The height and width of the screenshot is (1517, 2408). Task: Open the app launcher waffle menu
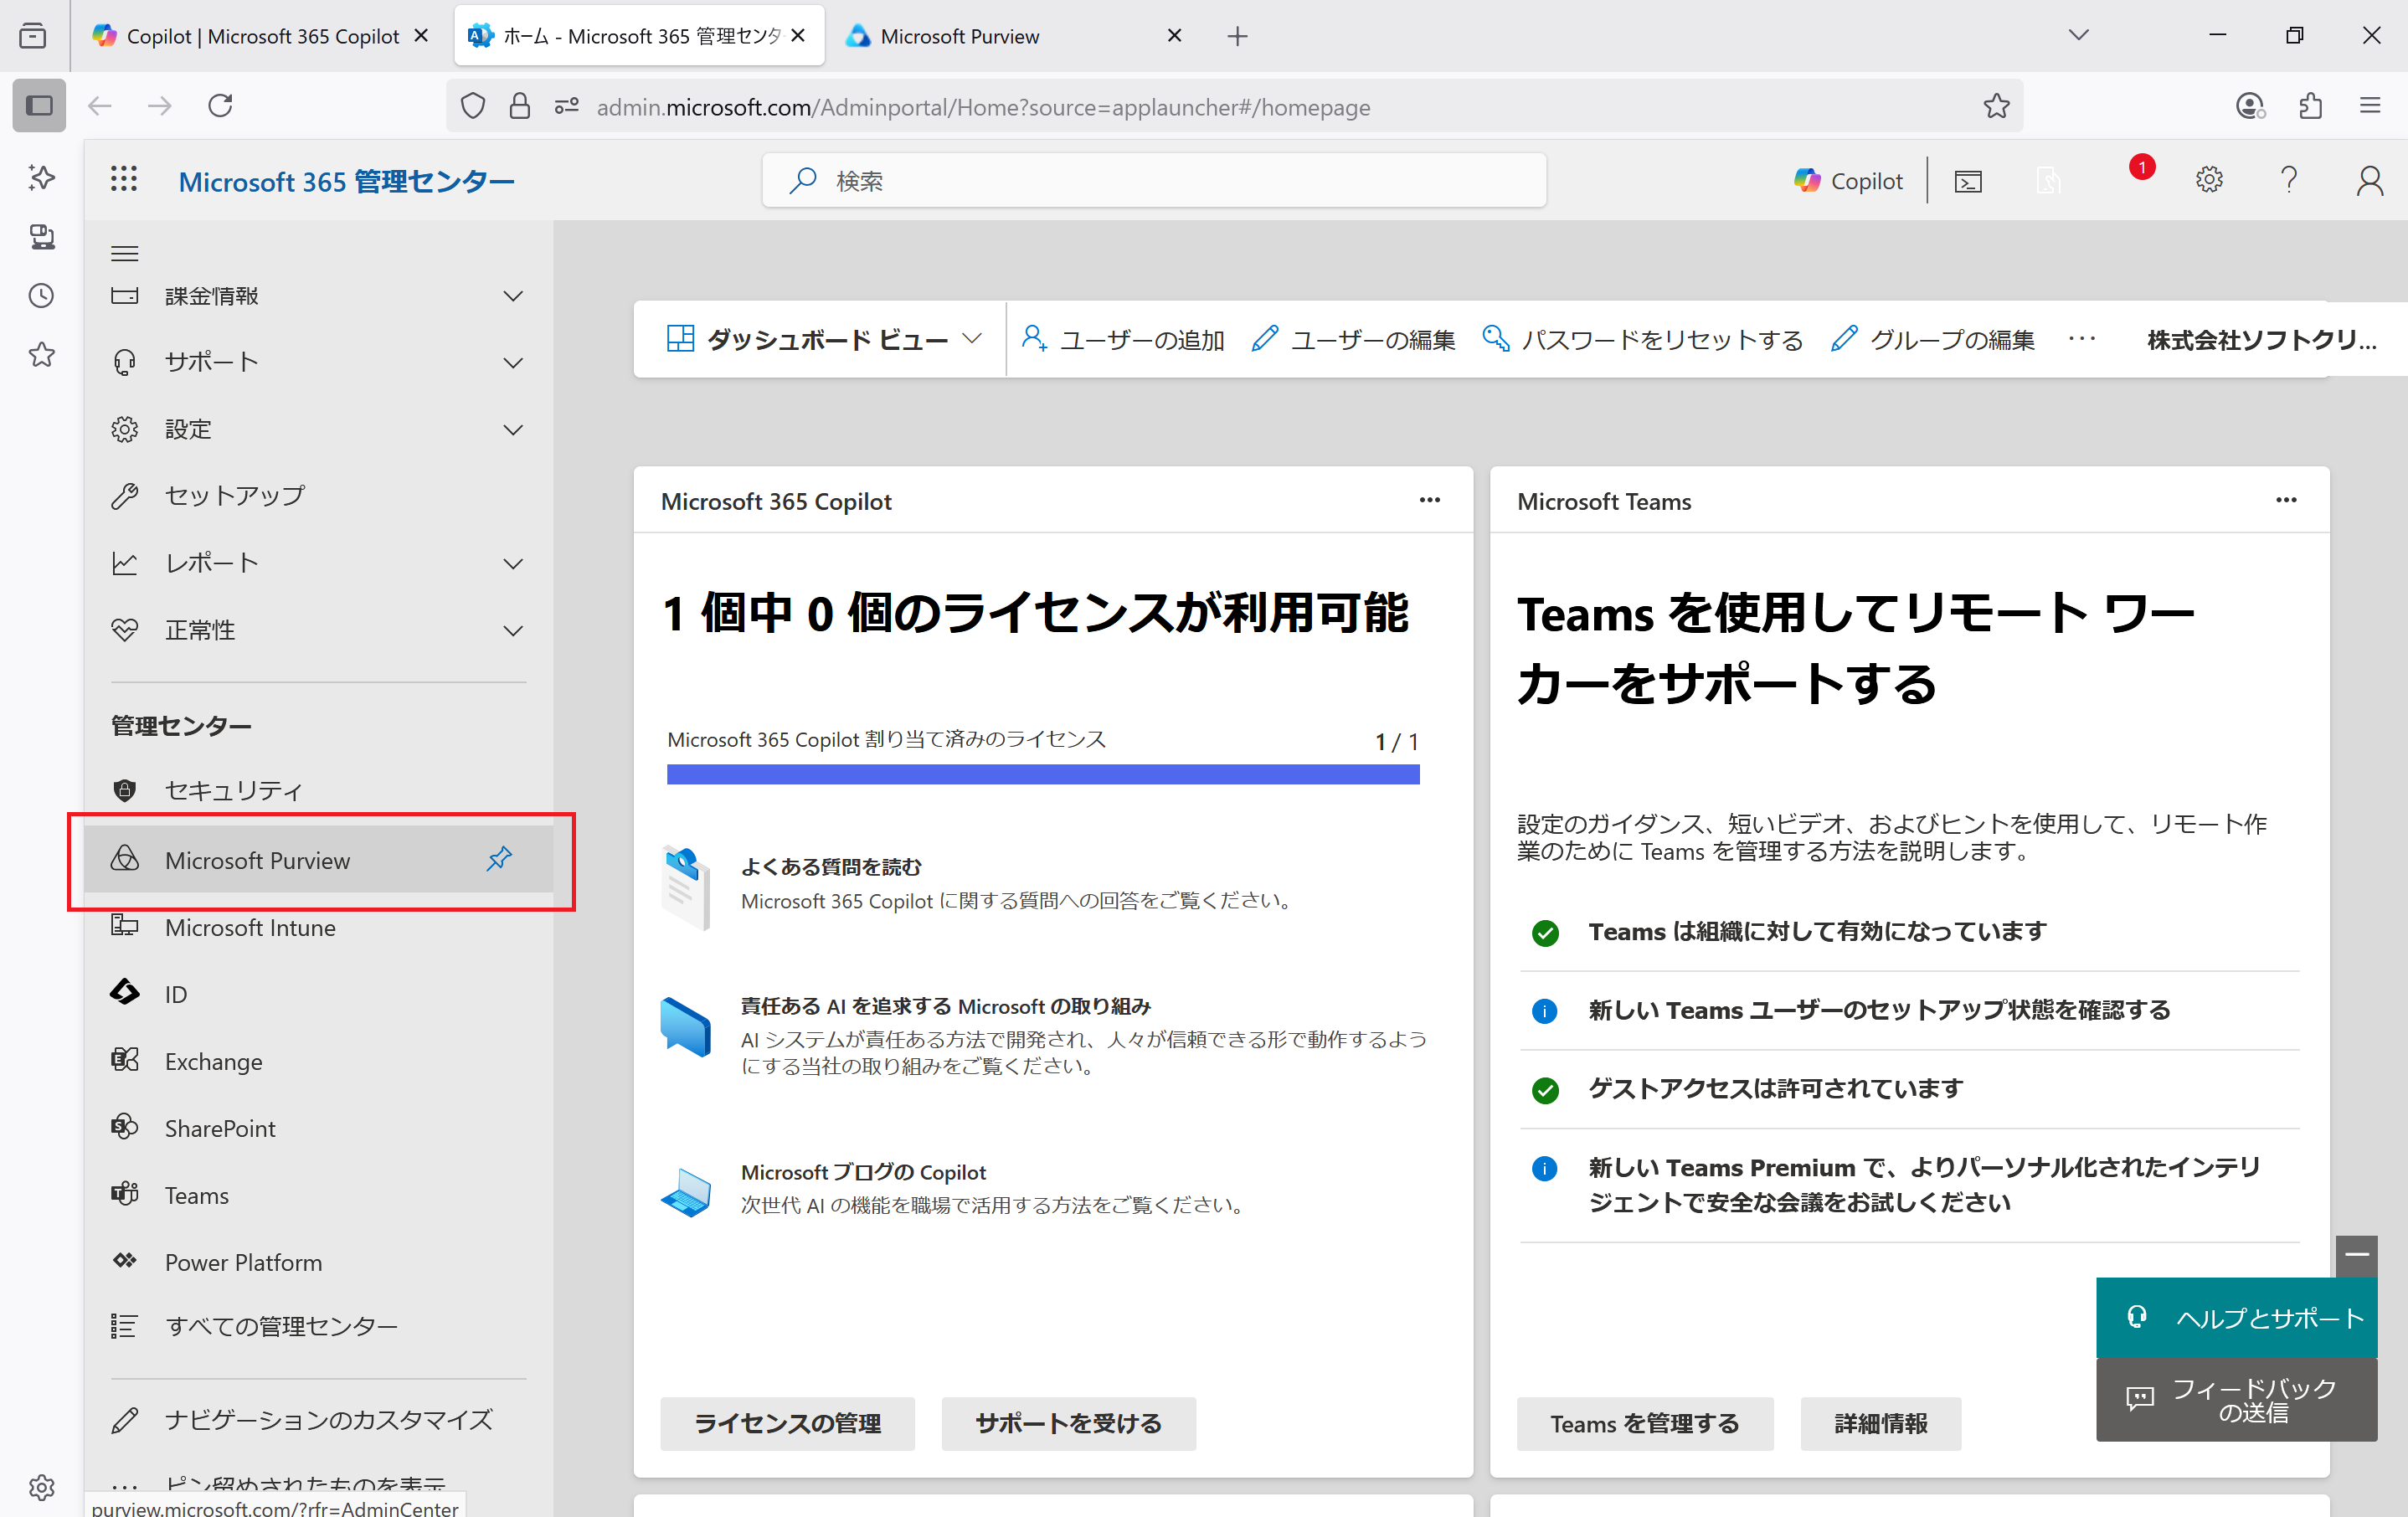pyautogui.click(x=123, y=180)
